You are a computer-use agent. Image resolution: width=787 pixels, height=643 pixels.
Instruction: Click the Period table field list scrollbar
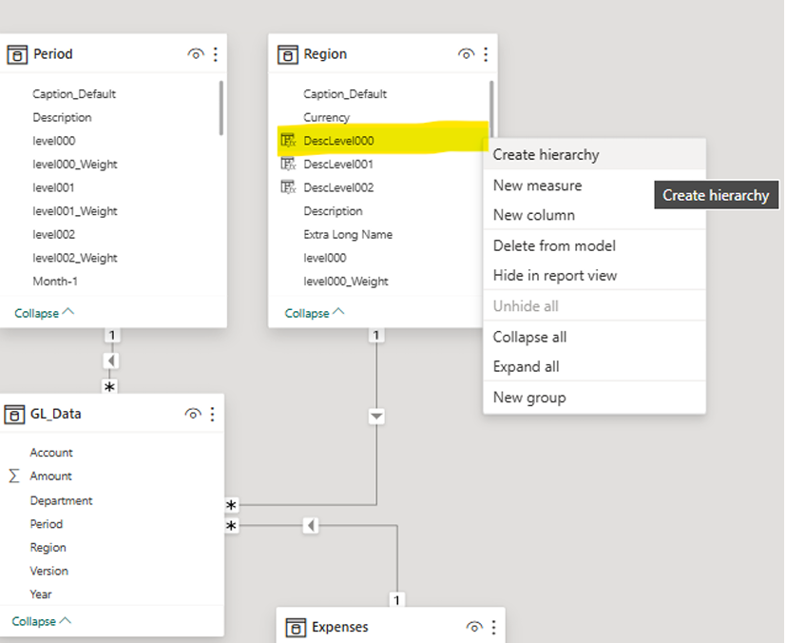pos(221,107)
